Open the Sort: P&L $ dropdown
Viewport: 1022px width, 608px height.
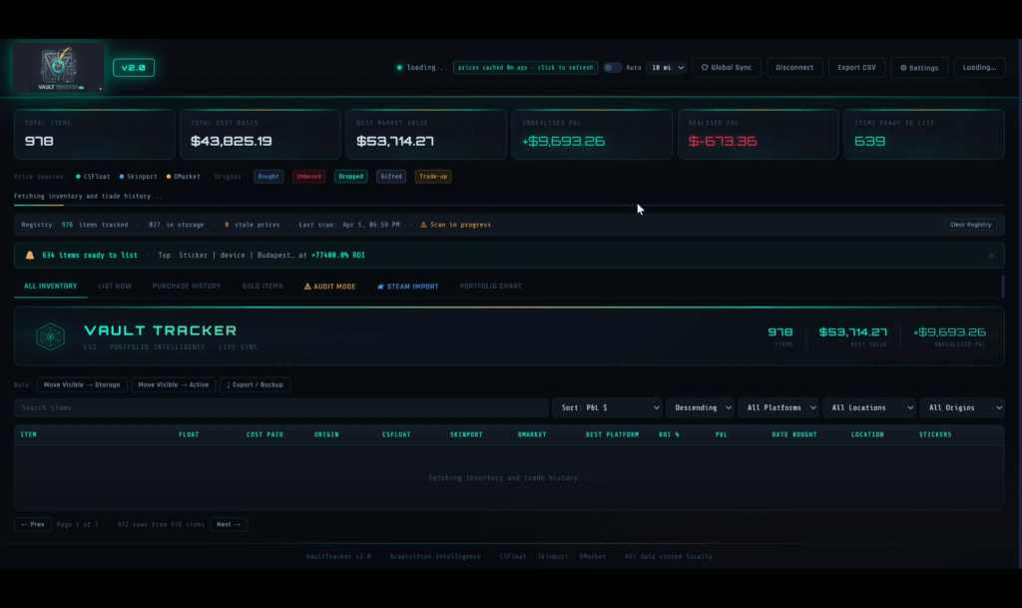[x=607, y=408]
